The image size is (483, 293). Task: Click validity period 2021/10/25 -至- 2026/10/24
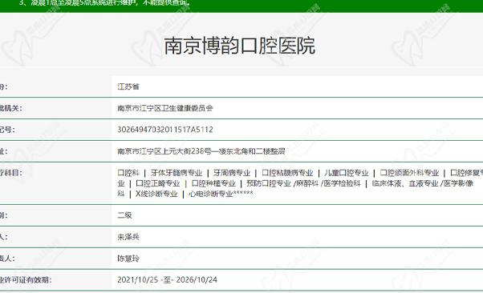click(167, 279)
